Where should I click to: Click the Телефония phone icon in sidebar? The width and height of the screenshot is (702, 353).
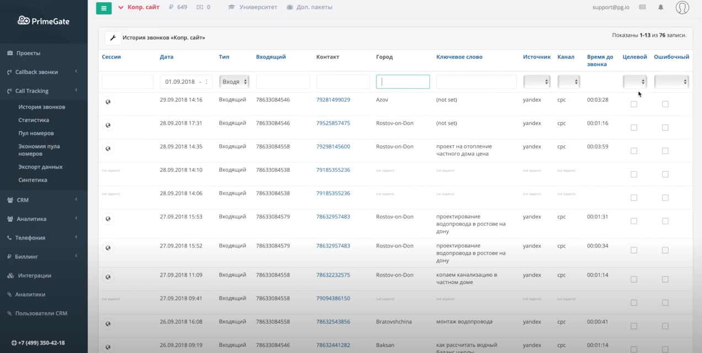(x=9, y=238)
